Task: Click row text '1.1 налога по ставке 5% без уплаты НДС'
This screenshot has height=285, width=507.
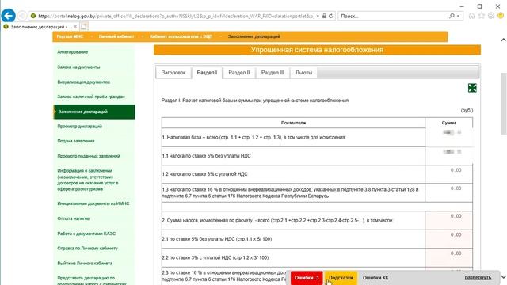Action: (206, 156)
